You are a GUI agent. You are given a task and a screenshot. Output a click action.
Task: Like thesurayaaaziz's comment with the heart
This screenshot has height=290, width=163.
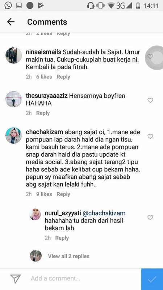(150, 100)
